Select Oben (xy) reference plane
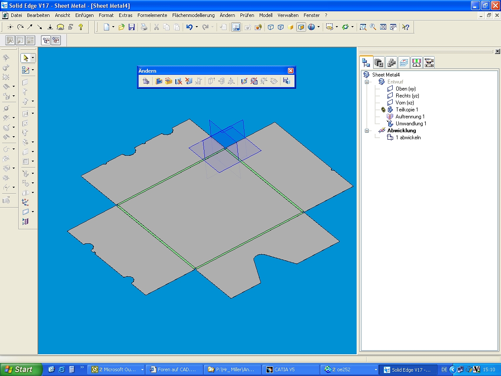Screen dimensions: 501x376 tap(405, 89)
